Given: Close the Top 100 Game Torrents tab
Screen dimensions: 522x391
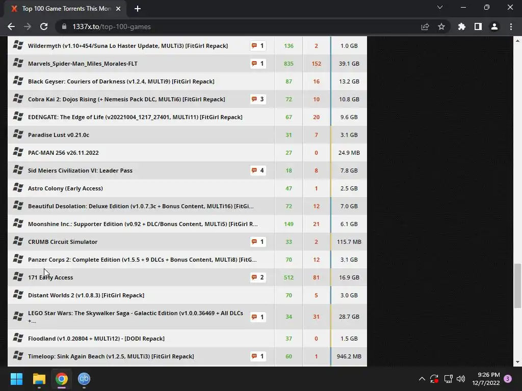Looking at the screenshot, I should 118,9.
